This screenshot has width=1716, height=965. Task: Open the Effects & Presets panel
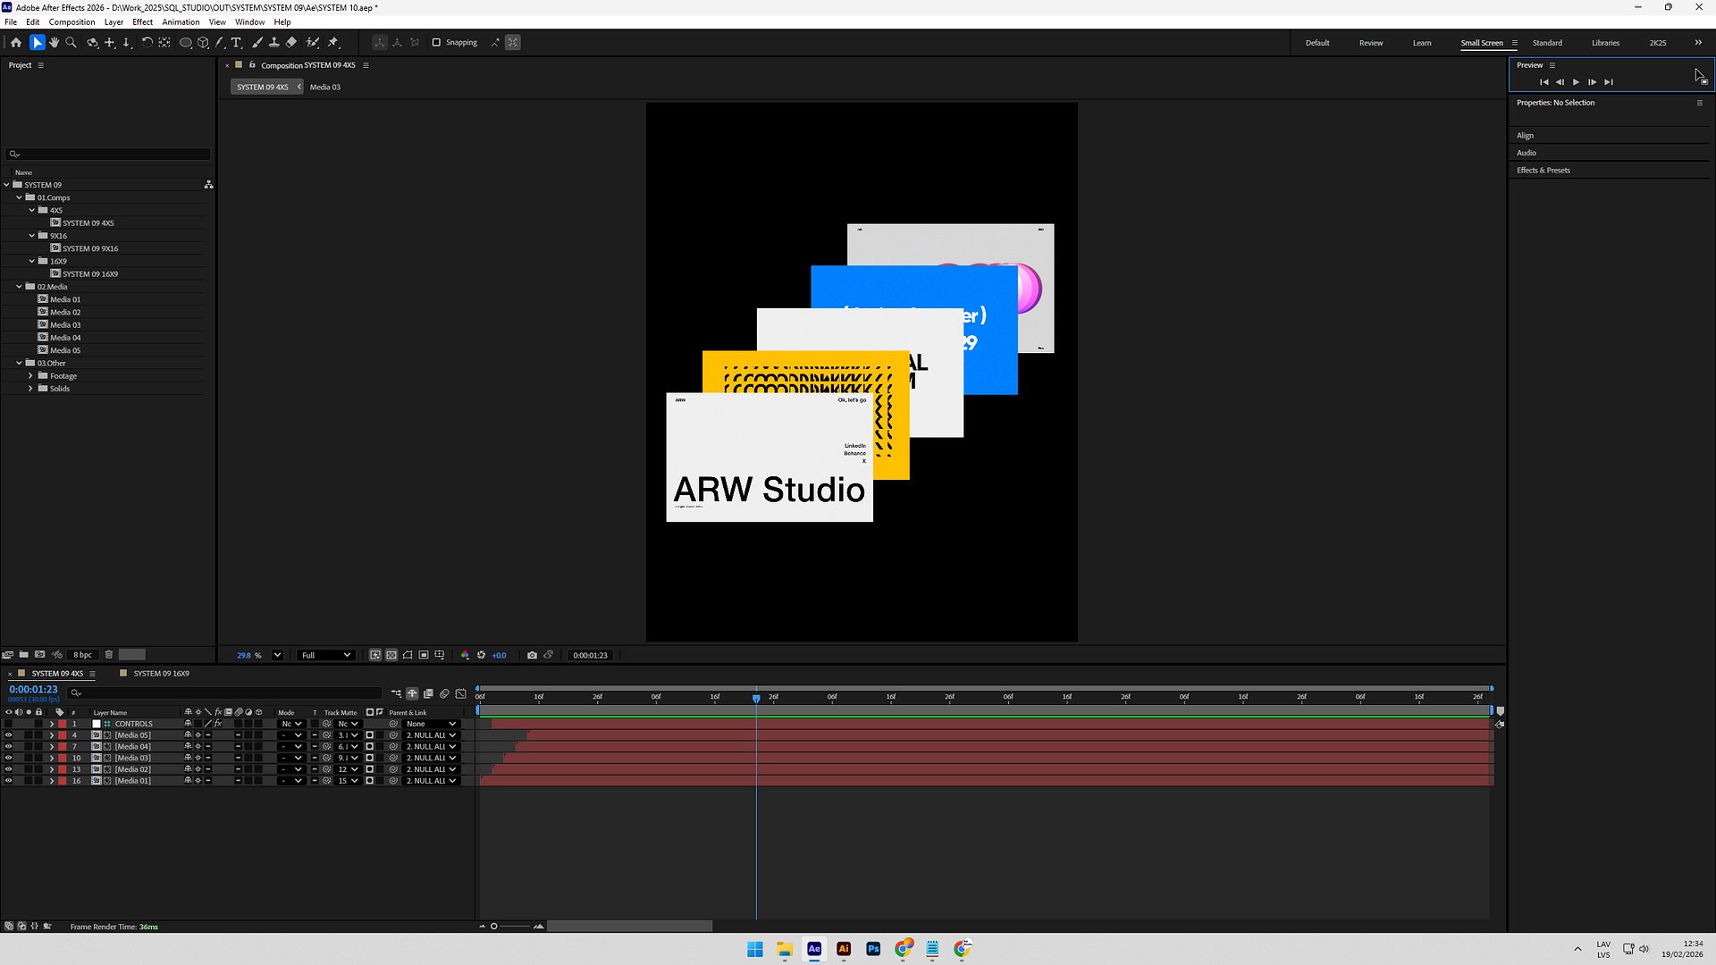[1543, 170]
